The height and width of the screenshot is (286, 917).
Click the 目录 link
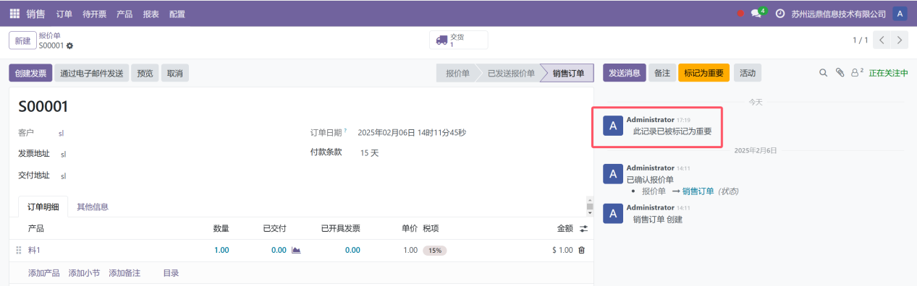coord(171,273)
